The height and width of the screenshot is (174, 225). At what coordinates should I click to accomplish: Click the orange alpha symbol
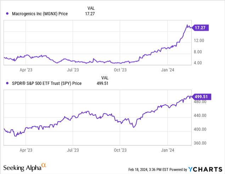click(x=44, y=165)
